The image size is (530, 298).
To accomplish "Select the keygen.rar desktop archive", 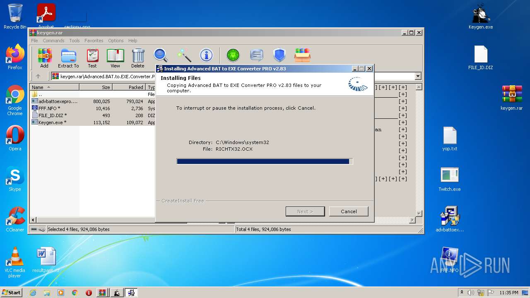I will 512,98.
